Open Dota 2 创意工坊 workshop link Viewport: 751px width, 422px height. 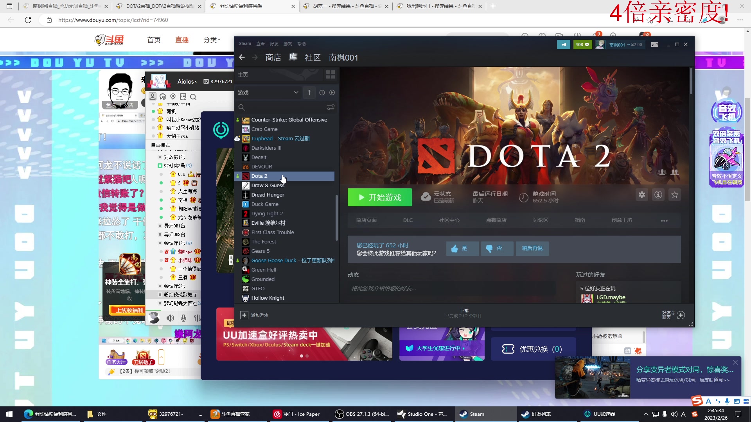coord(622,220)
